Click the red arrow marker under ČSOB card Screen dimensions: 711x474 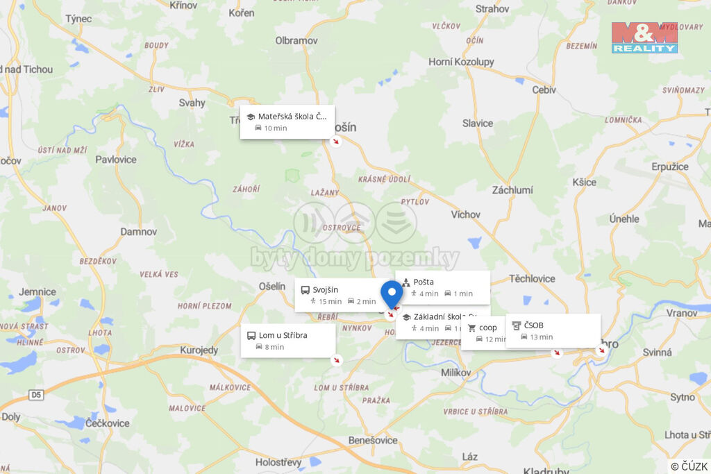[x=602, y=350]
